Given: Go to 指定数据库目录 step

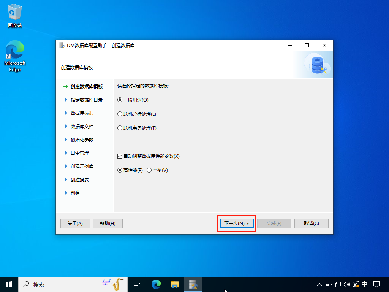Looking at the screenshot, I should coord(84,100).
